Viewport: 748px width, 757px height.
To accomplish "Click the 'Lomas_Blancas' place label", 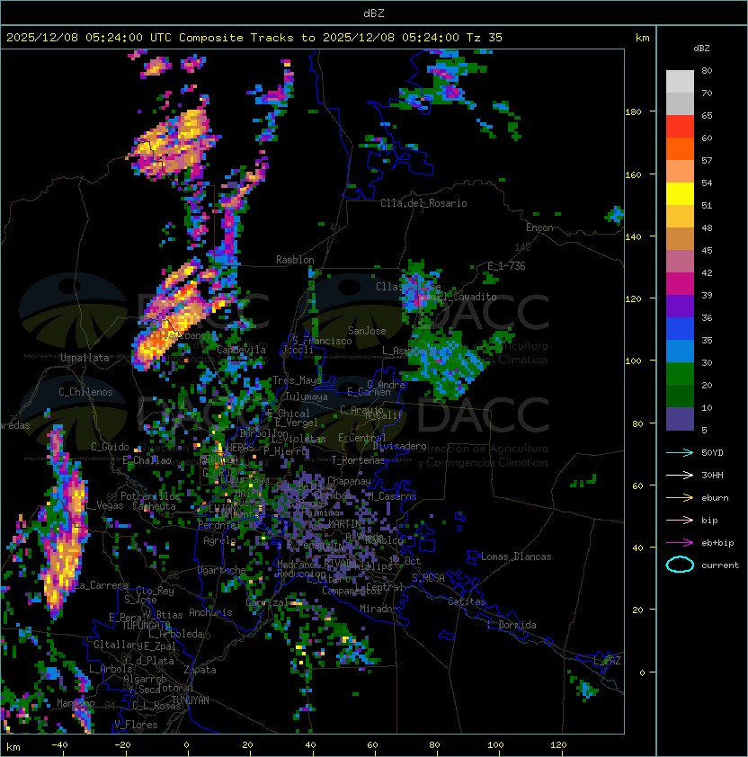I will (516, 557).
